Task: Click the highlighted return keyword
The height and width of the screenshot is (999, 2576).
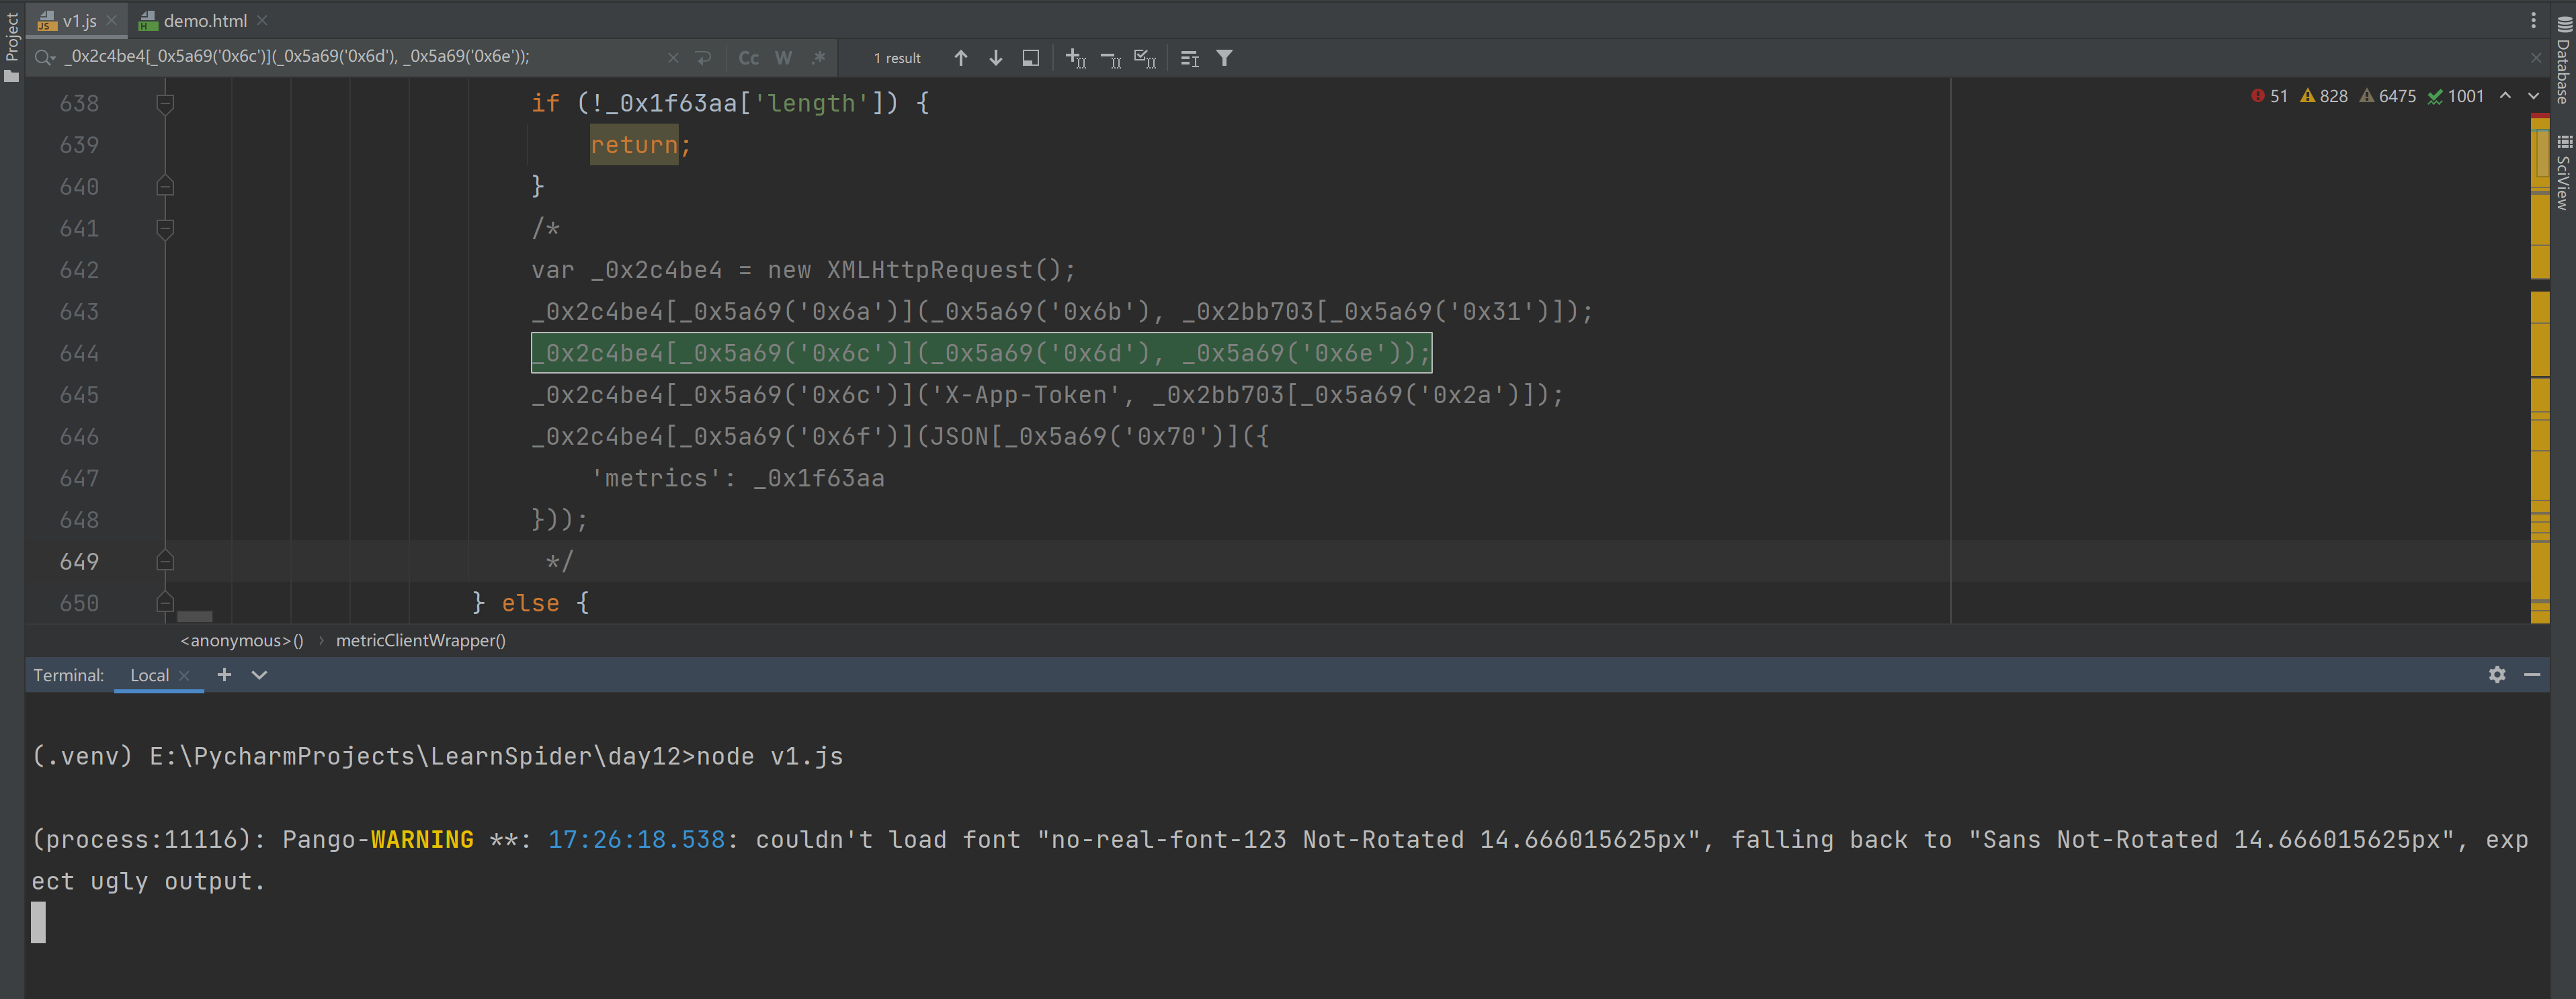Action: pos(634,145)
